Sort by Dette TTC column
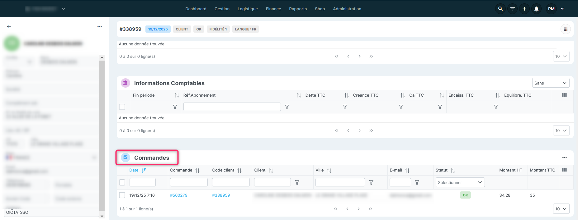Viewport: 578px width, 220px height. [x=346, y=95]
